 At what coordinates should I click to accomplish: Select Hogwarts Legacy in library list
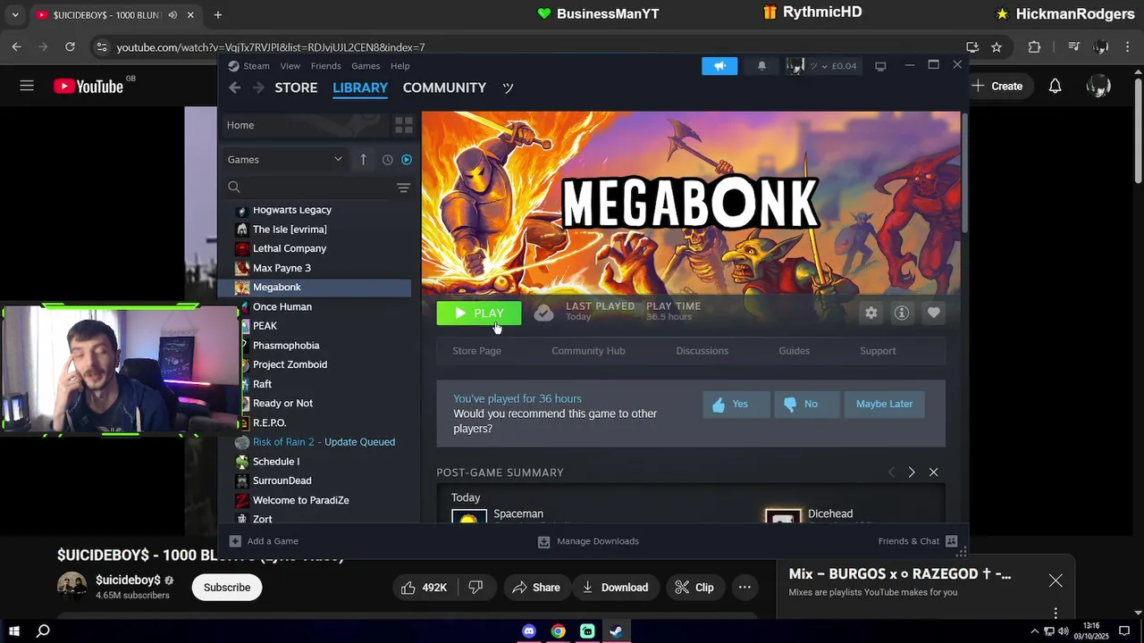pos(291,210)
